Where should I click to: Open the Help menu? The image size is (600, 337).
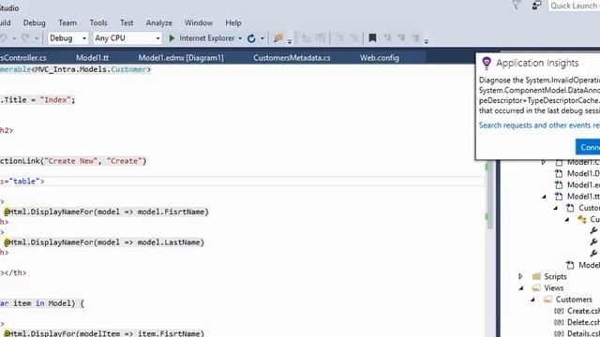233,22
